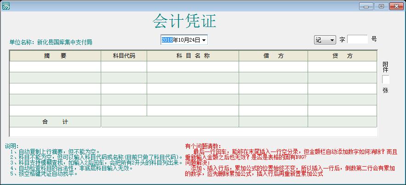The width and height of the screenshot is (406, 185).
Task: Select fifth row 科目名称 cell
Action: tap(193, 111)
